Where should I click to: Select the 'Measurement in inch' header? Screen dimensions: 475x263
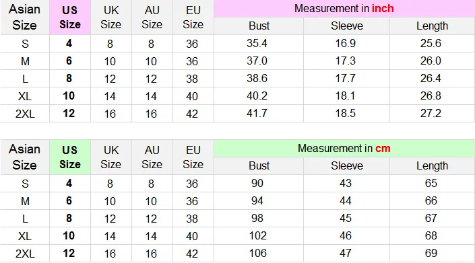[x=344, y=9]
